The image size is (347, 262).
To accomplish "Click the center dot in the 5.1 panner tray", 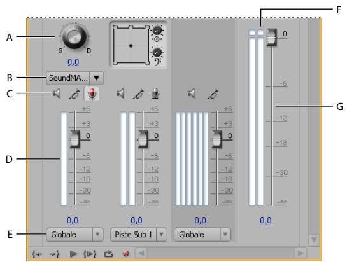I will tap(131, 46).
